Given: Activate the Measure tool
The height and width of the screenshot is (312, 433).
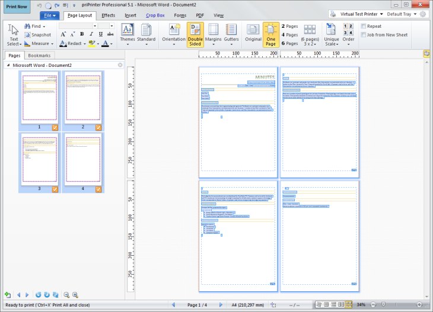Looking at the screenshot, I should (x=39, y=44).
